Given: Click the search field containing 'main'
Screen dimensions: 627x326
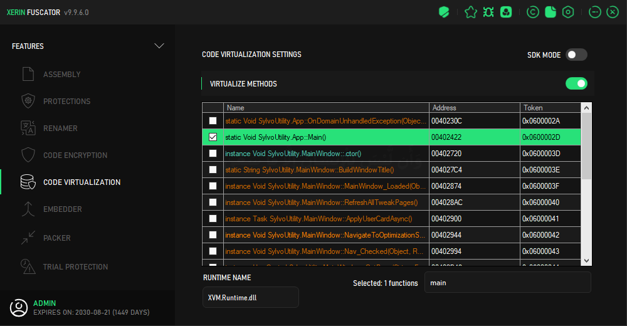Looking at the screenshot, I should (507, 282).
